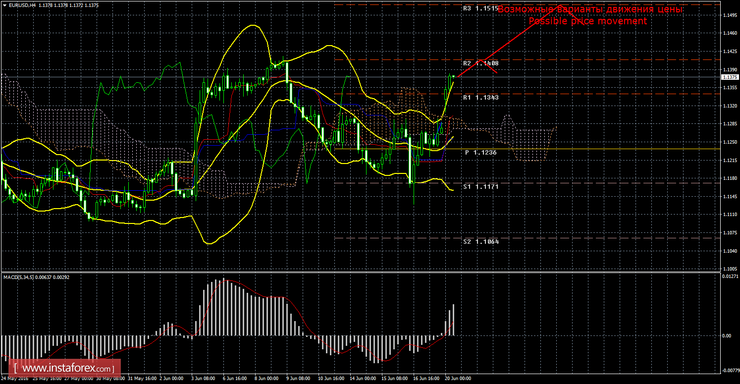This screenshot has width=740, height=384.
Task: Click the 15 Jun 08:00 time label
Action: tap(395, 379)
